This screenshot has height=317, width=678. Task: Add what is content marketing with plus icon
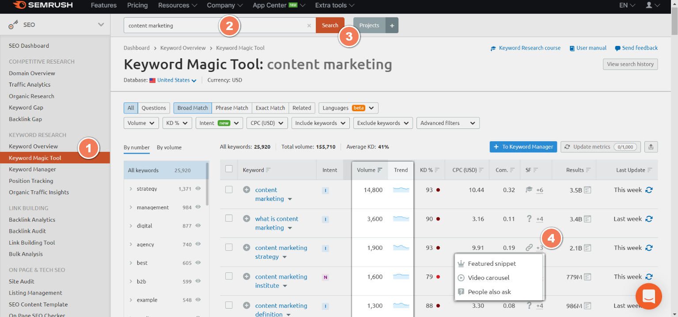tap(246, 219)
